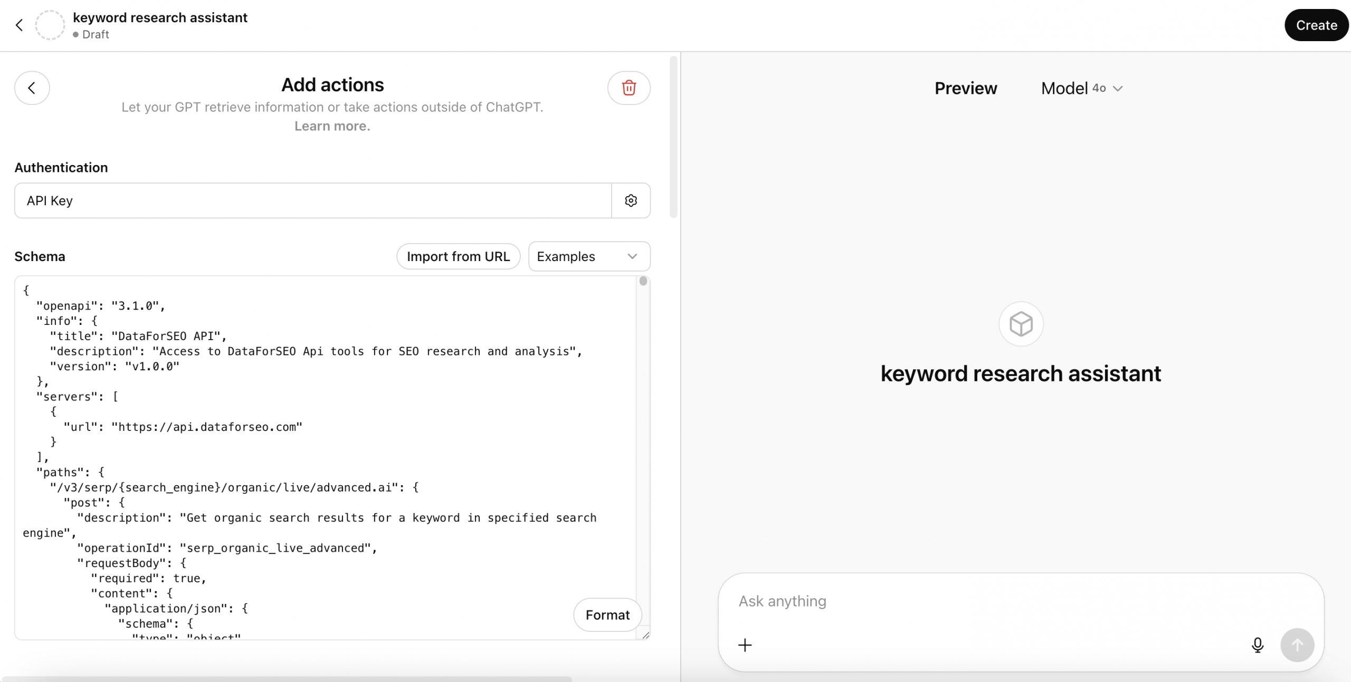Click the schema "description": "Access to DataForSEO..." line
Image resolution: width=1351 pixels, height=682 pixels.
click(x=316, y=351)
